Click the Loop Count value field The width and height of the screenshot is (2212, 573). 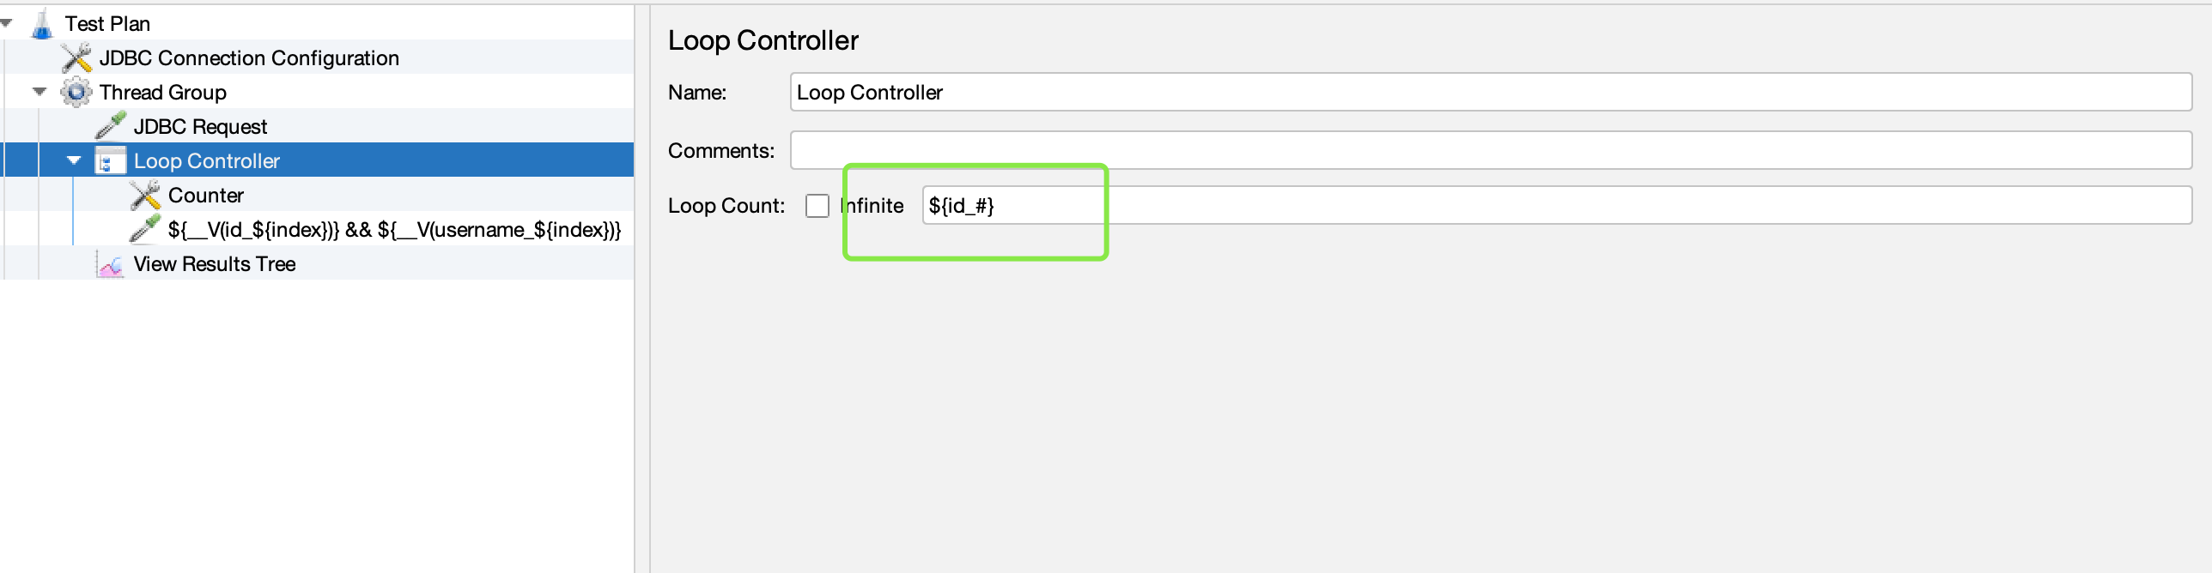(x=1554, y=206)
